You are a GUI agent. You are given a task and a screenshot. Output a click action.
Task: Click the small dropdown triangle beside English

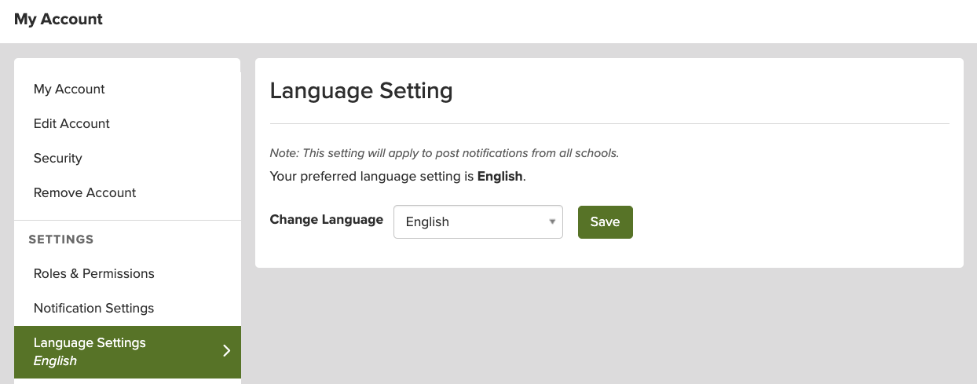click(x=552, y=221)
